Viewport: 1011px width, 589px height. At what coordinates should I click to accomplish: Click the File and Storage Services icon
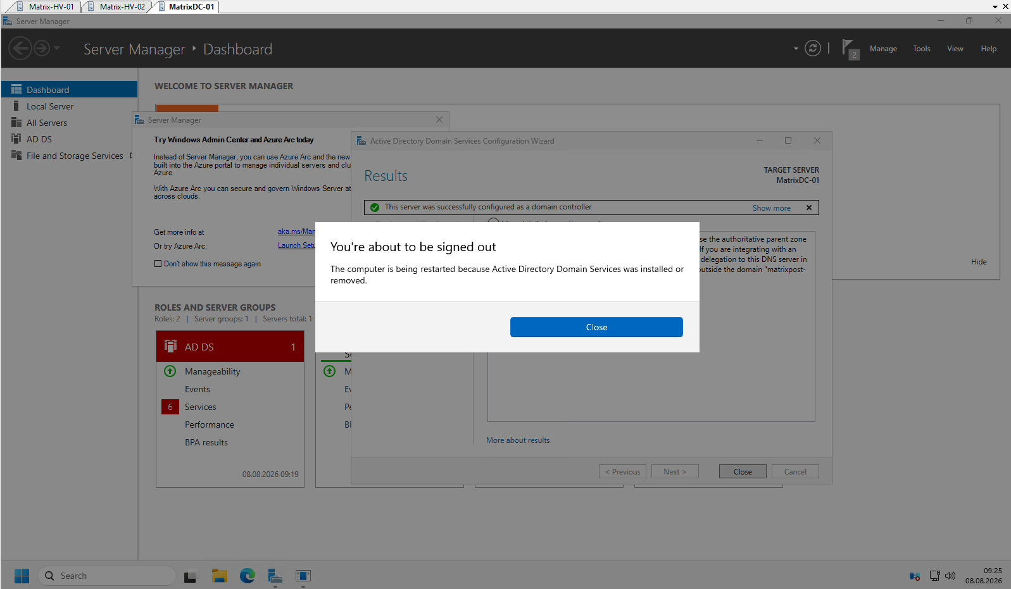click(16, 156)
